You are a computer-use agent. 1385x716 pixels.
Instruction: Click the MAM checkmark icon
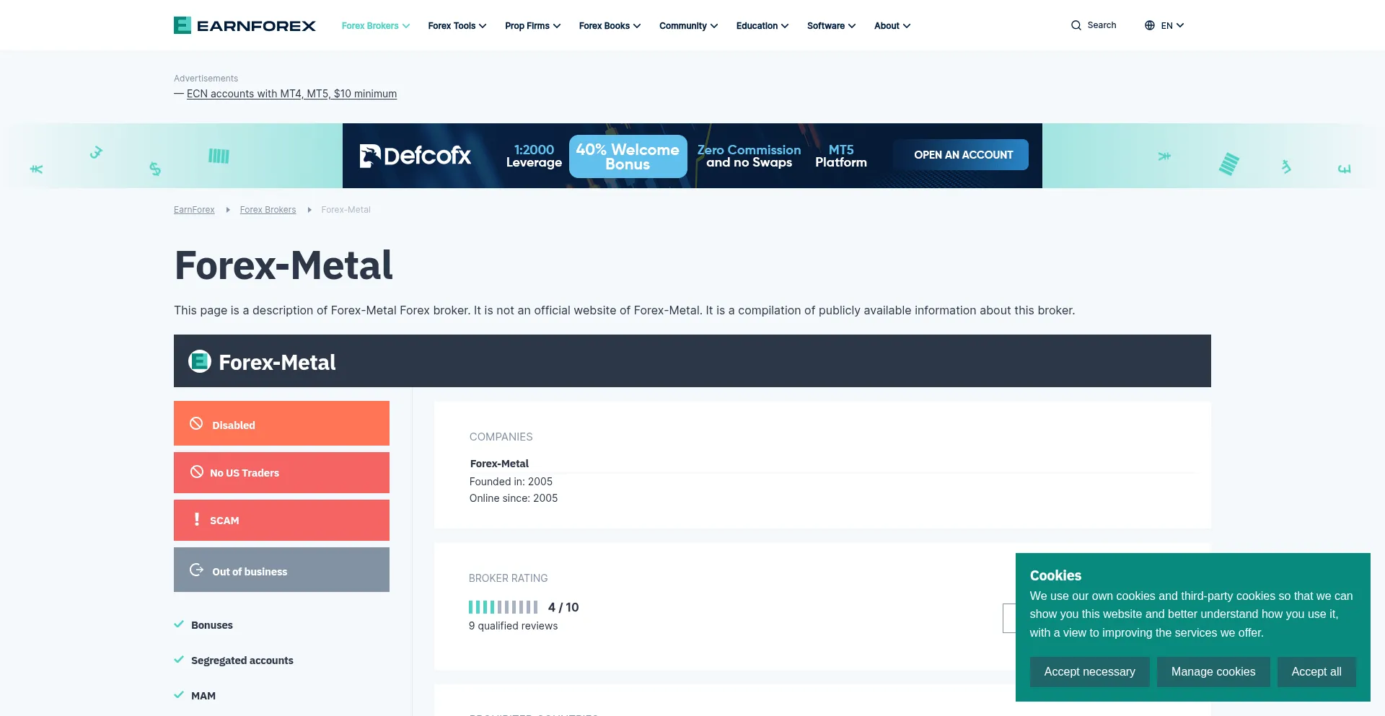pos(179,695)
